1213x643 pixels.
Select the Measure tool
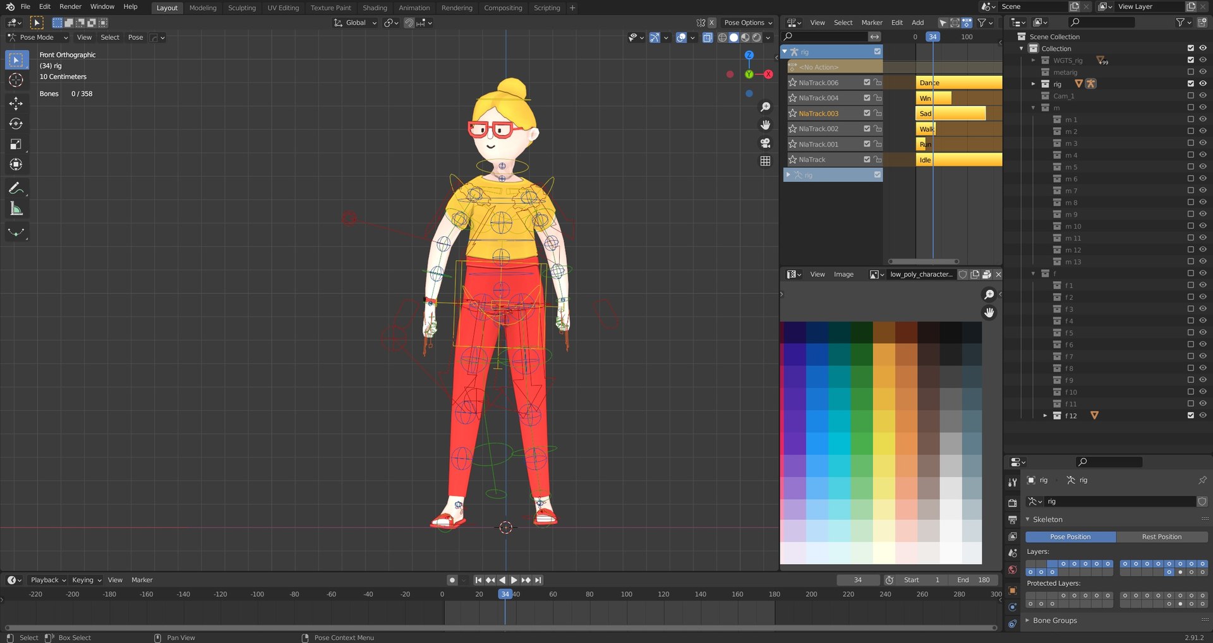tap(16, 208)
